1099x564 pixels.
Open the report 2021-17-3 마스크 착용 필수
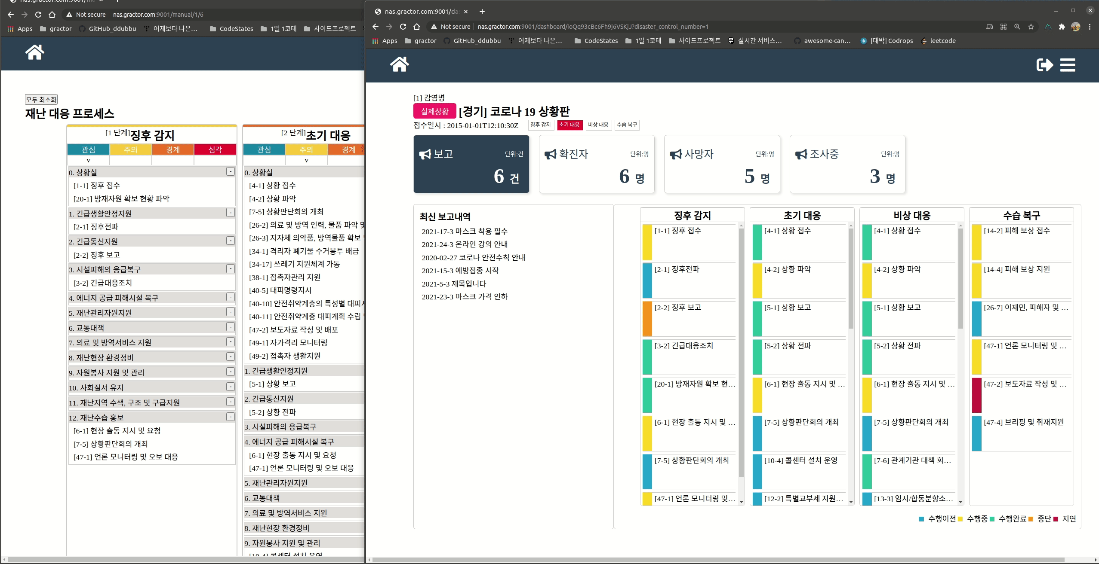[x=464, y=231]
